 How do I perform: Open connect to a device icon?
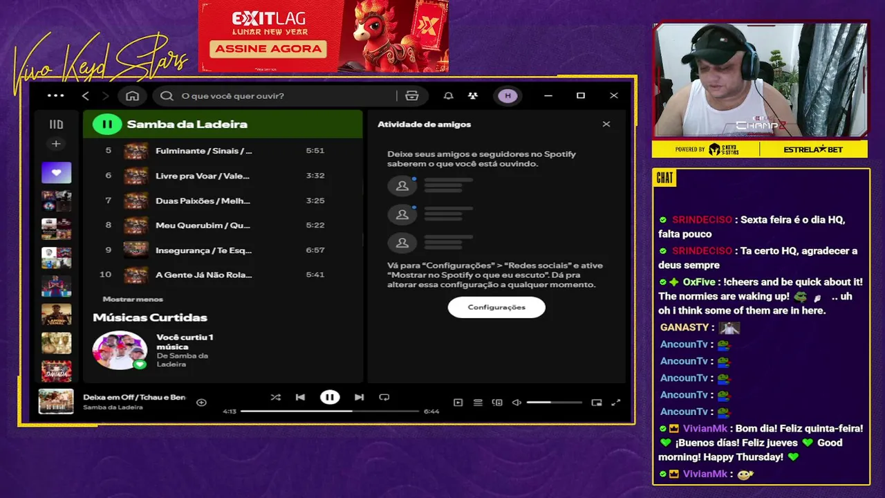[496, 403]
